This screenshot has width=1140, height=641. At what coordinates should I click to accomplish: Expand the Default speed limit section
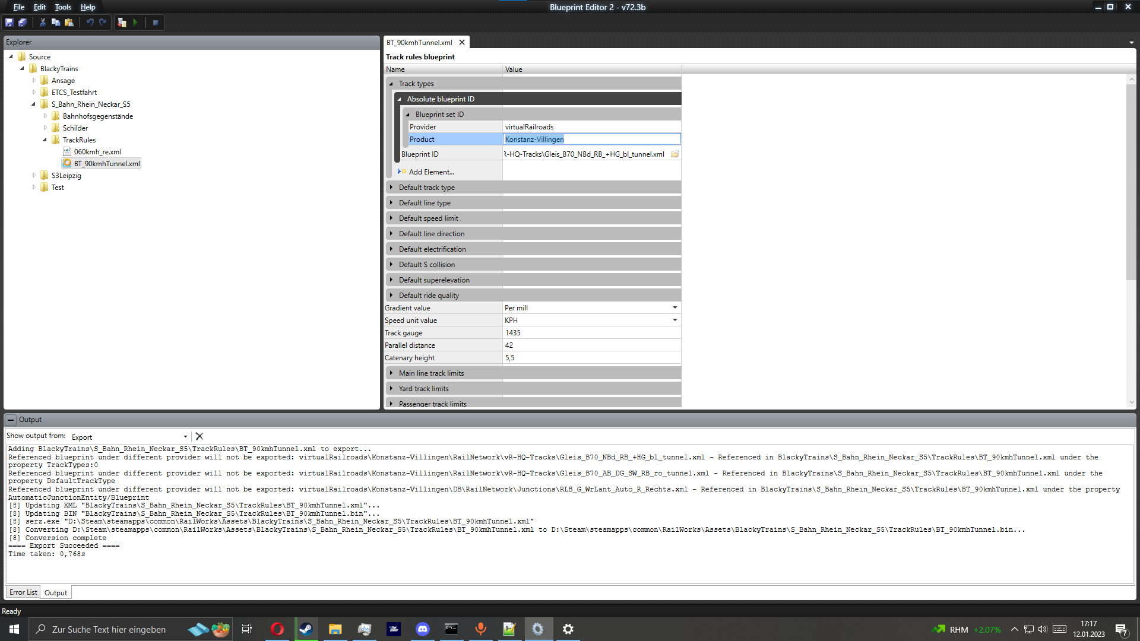[x=391, y=218]
